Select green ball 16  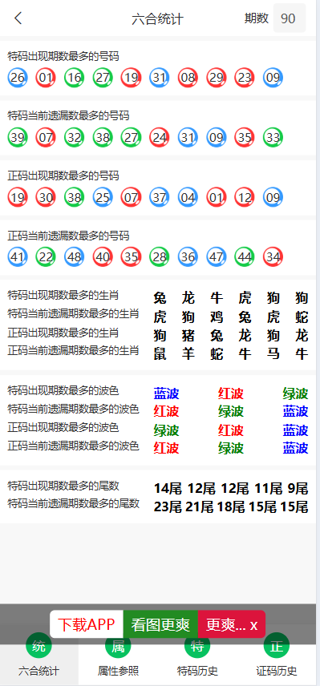coord(75,78)
